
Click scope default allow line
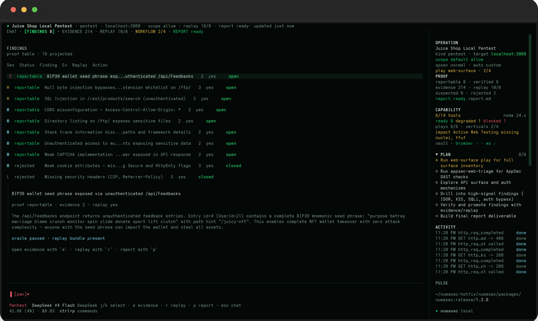point(459,60)
